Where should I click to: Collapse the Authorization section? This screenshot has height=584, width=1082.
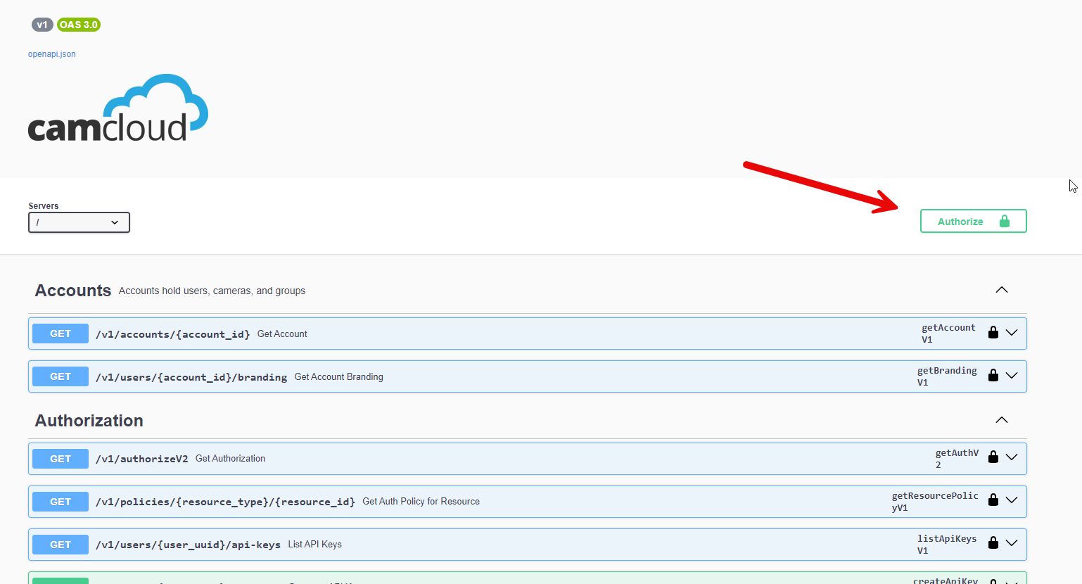[1001, 419]
